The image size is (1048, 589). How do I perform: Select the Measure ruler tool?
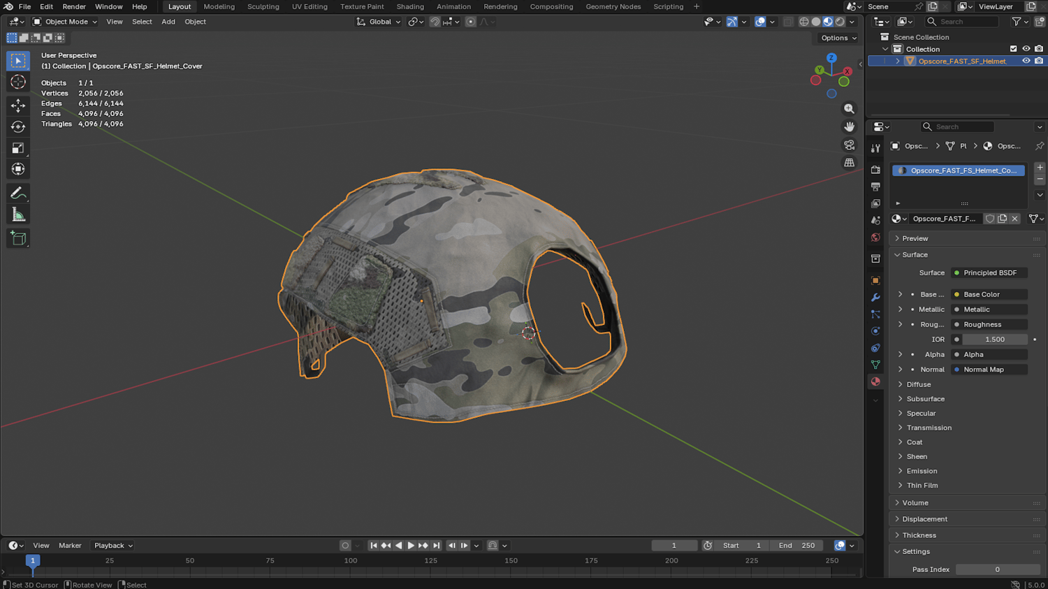tap(18, 215)
